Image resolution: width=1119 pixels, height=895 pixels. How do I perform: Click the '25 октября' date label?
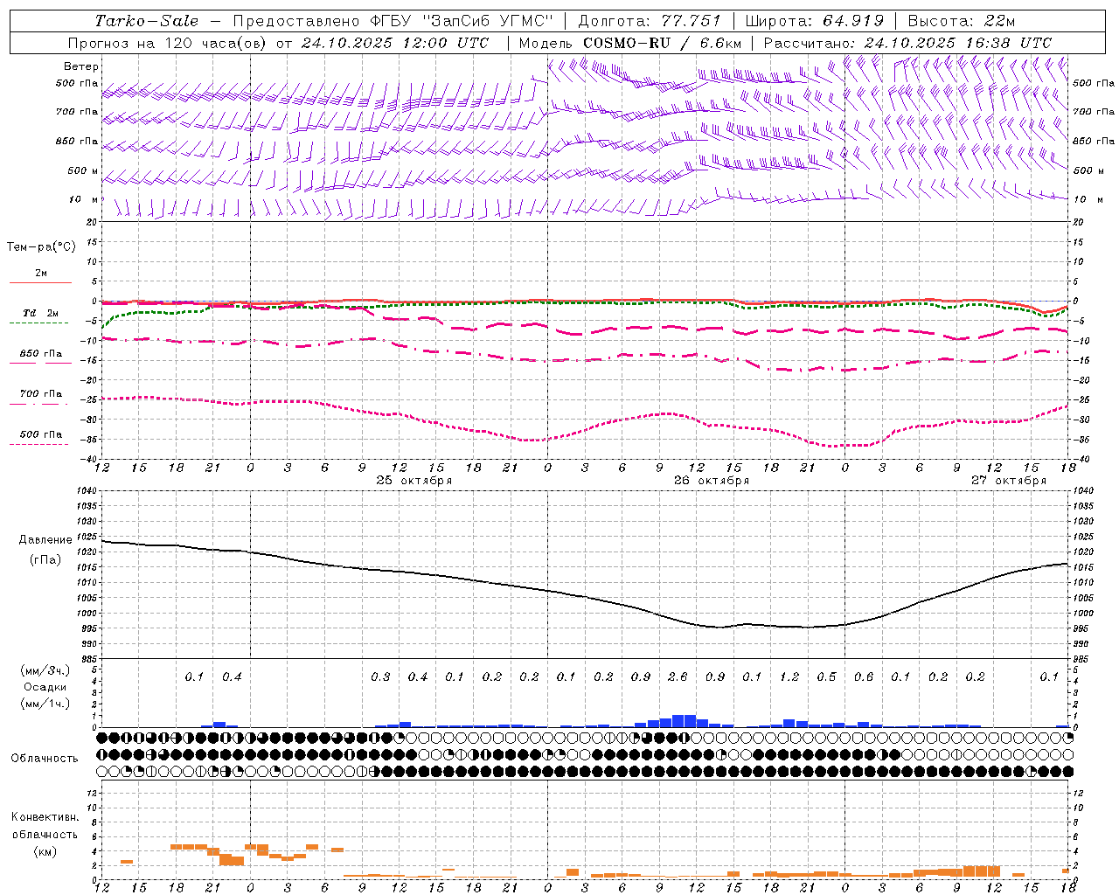tap(414, 481)
